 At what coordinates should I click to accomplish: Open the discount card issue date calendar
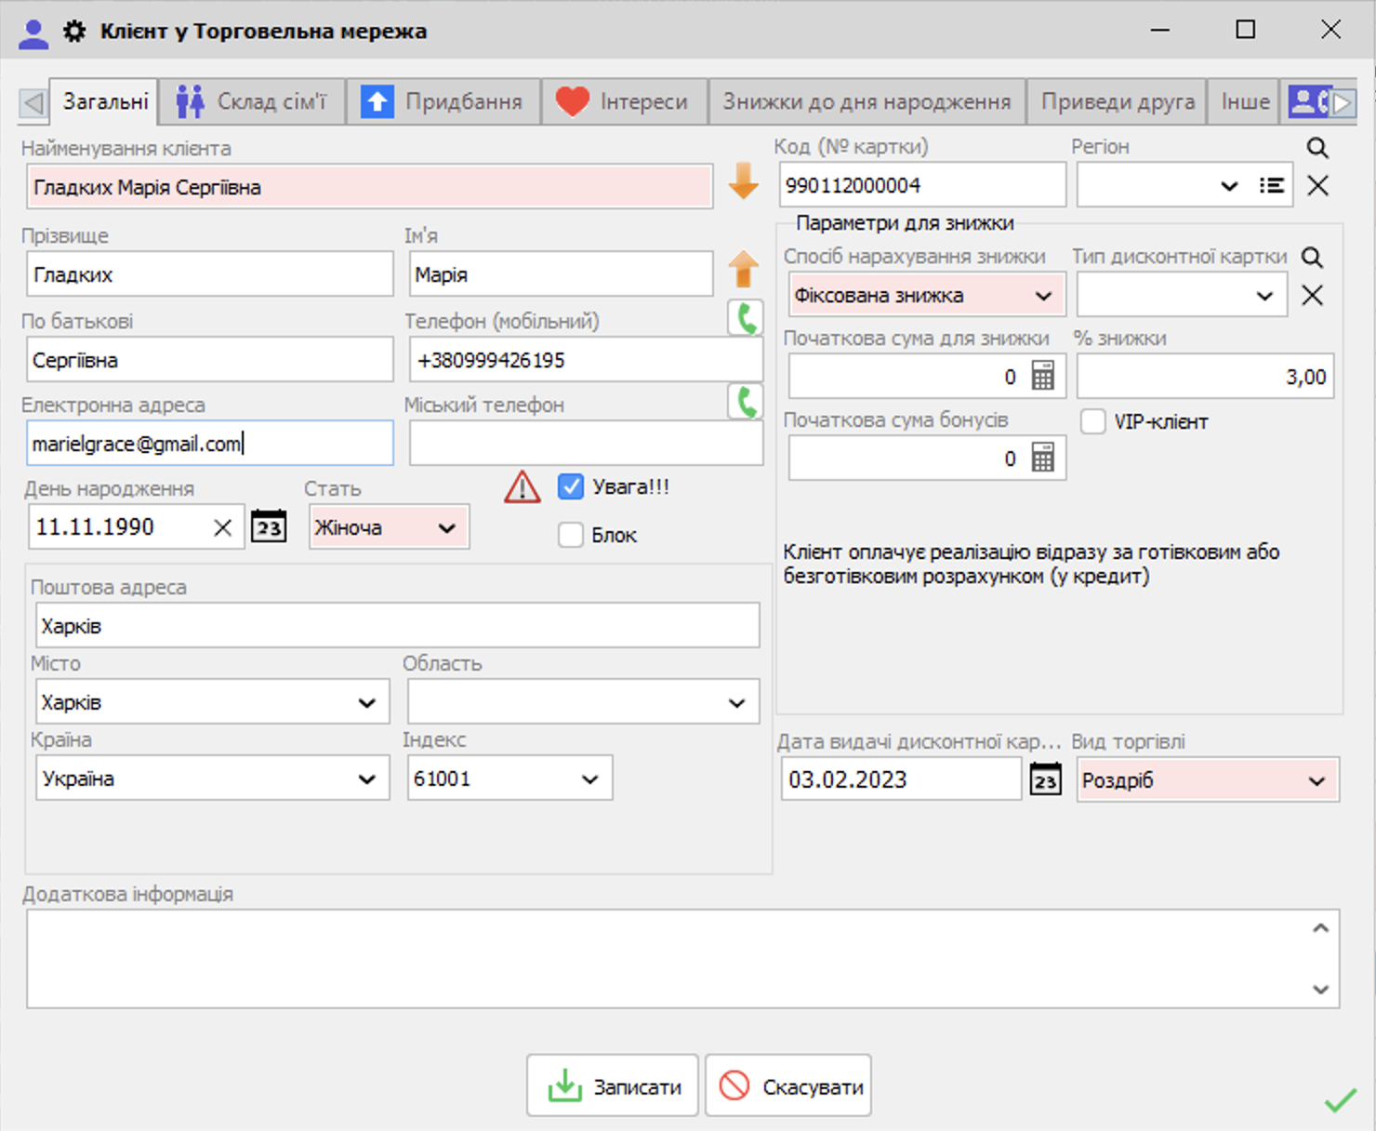(x=1045, y=779)
